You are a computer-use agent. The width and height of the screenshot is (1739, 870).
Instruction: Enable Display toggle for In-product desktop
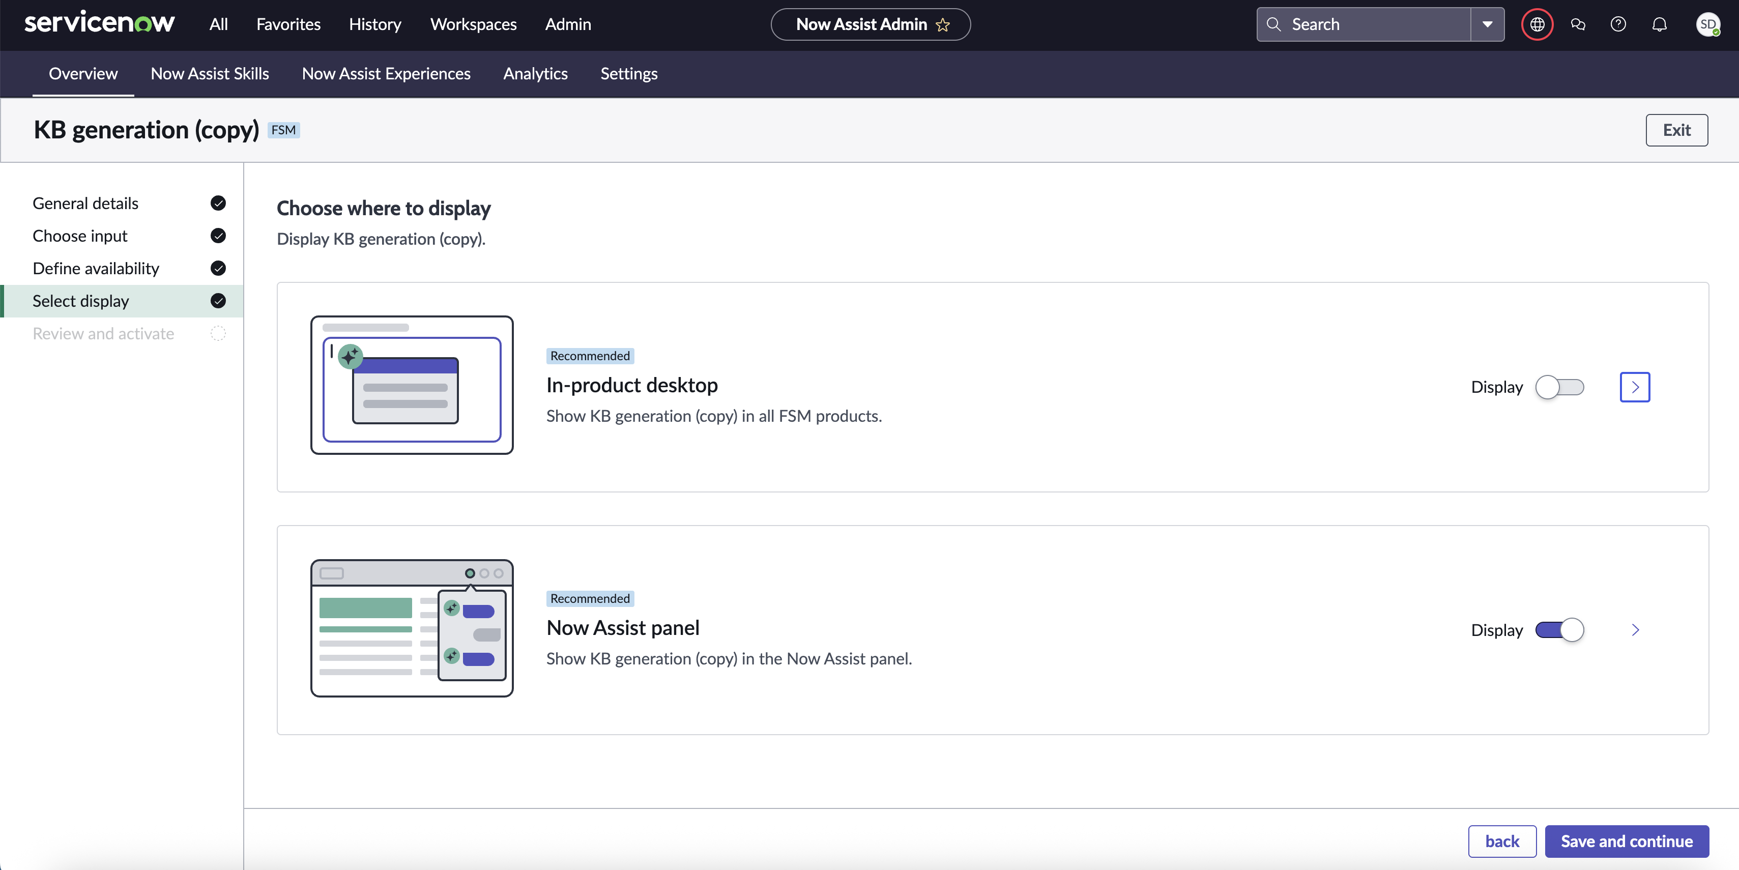pyautogui.click(x=1559, y=387)
